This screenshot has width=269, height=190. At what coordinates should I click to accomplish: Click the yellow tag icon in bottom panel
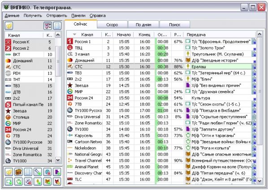pyautogui.click(x=9, y=172)
